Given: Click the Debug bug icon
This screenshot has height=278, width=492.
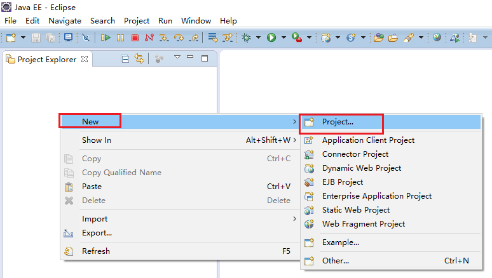Looking at the screenshot, I should pos(246,37).
